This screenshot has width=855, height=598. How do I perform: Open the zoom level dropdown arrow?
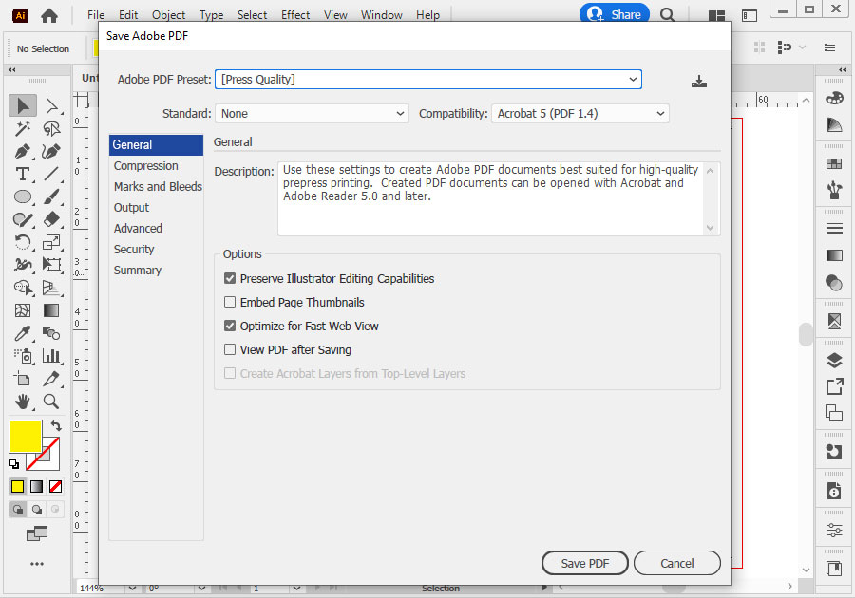pos(132,589)
